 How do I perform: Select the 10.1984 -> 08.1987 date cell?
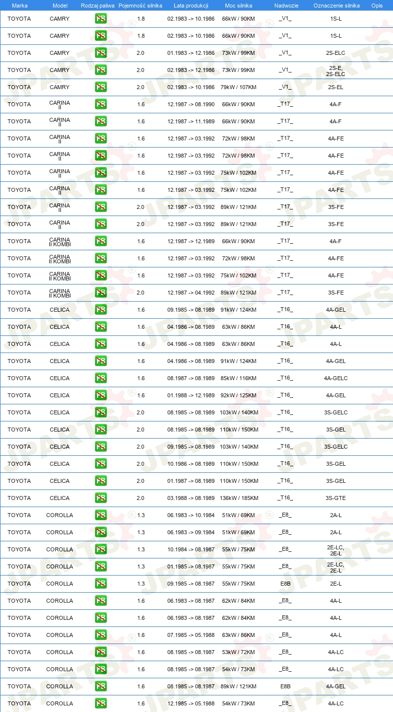pyautogui.click(x=191, y=549)
